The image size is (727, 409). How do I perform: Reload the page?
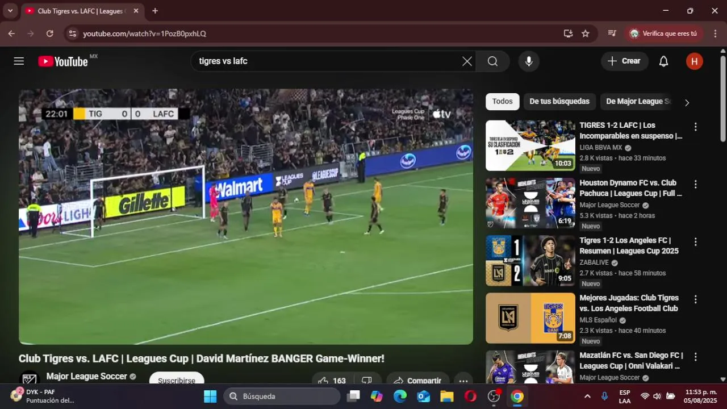50,34
